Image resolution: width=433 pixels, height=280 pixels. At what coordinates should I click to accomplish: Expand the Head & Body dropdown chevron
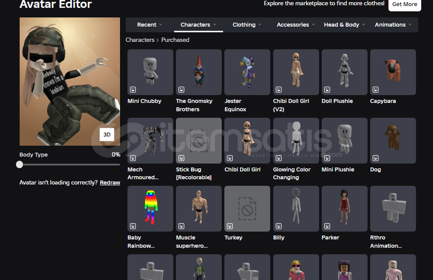(x=364, y=24)
